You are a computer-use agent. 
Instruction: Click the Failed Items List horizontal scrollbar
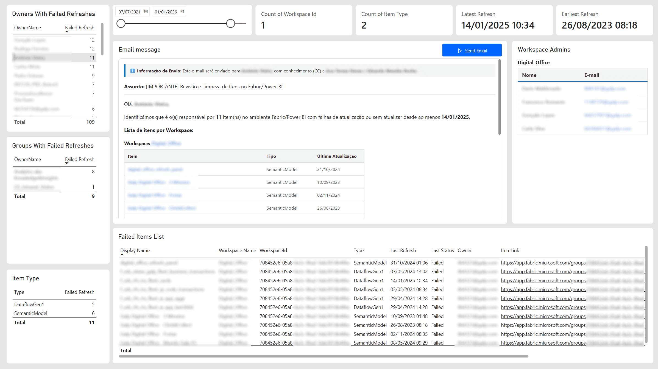[324, 356]
